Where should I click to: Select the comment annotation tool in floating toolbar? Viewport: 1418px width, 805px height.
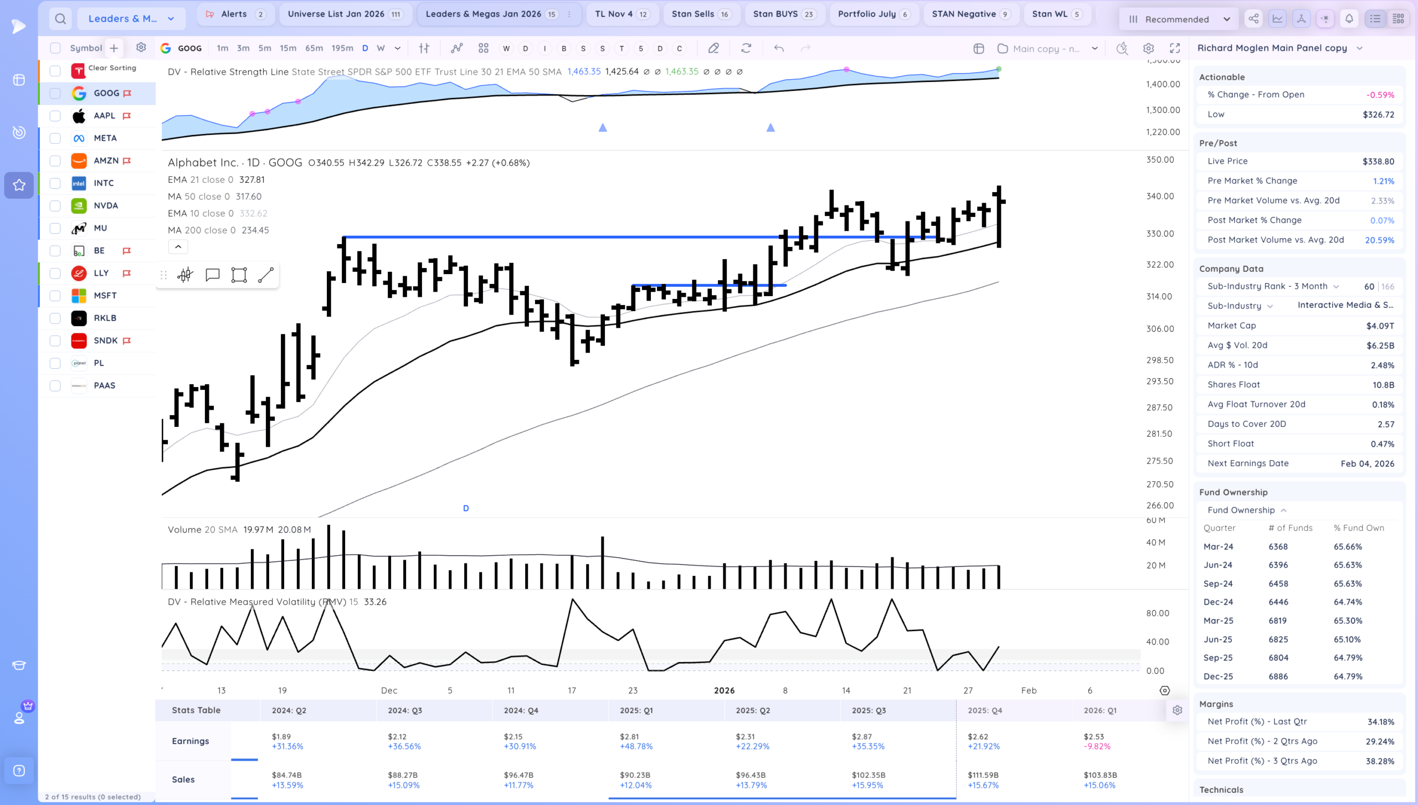point(212,275)
